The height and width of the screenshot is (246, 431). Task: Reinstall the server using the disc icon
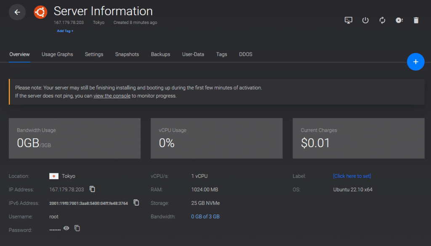click(x=399, y=20)
